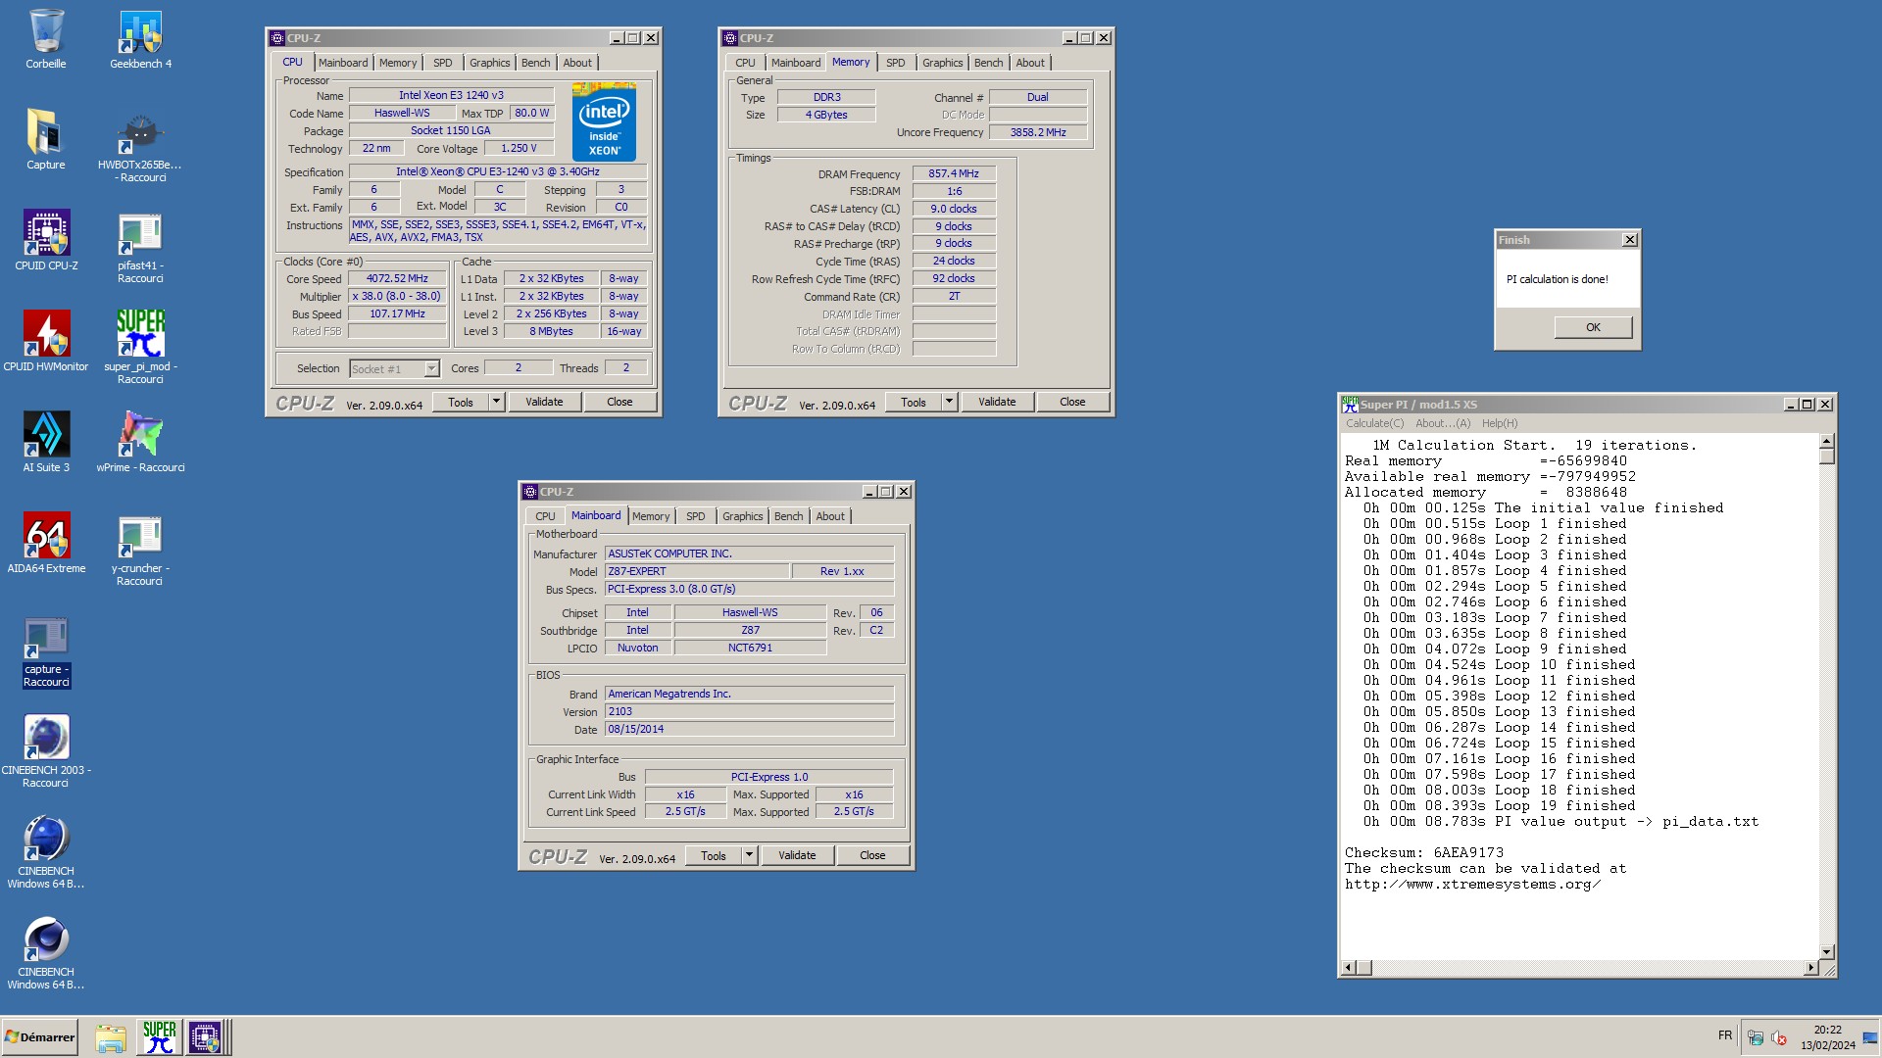Click Tools button in Mainboard window
The height and width of the screenshot is (1058, 1882).
coord(713,855)
